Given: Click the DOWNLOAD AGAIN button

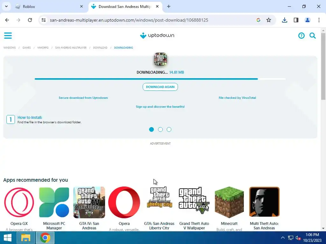Looking at the screenshot, I should coord(160,87).
